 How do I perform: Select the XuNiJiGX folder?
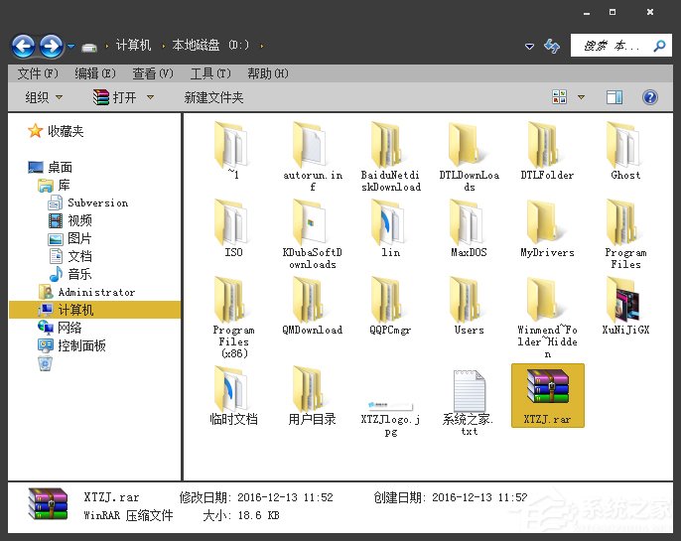pos(625,305)
